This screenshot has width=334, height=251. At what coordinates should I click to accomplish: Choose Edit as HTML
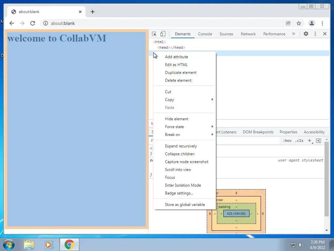[185, 65]
